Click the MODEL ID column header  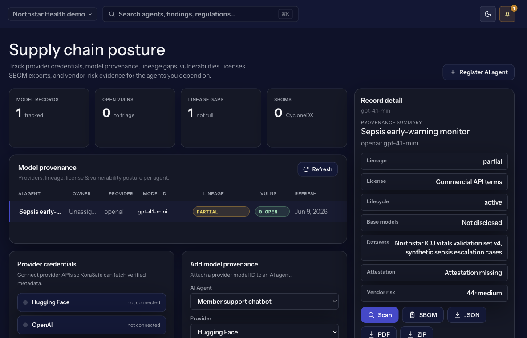click(154, 194)
